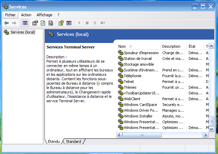Click the horizontal scrollbar left arrow
The image size is (218, 154).
pos(119,135)
